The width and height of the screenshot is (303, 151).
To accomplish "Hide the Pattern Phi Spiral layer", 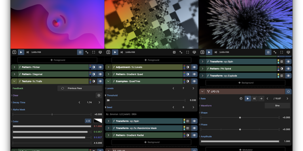I will click(x=288, y=68).
